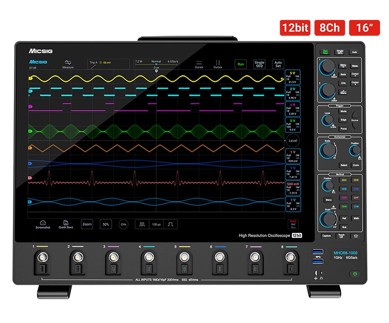Select the green channel 4 waveform marker
The height and width of the screenshot is (323, 389).
pos(30,131)
